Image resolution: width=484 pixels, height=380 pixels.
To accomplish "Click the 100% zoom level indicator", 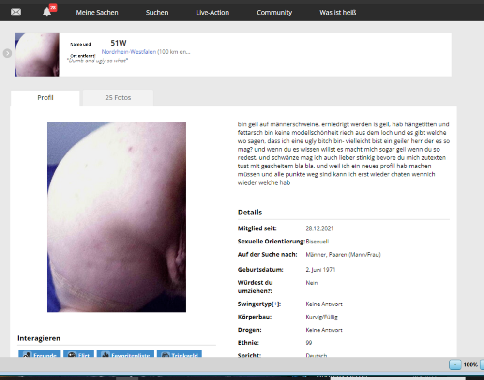I will click(x=470, y=365).
